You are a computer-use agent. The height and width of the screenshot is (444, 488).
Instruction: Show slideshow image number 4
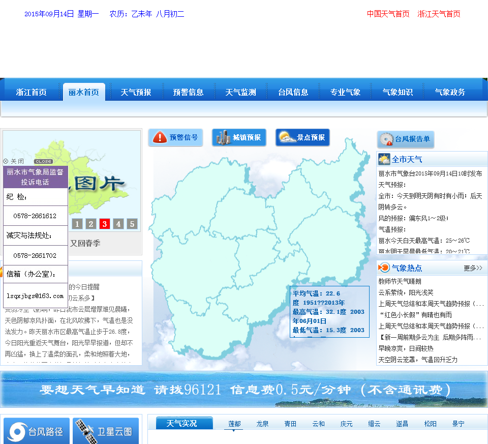(118, 224)
